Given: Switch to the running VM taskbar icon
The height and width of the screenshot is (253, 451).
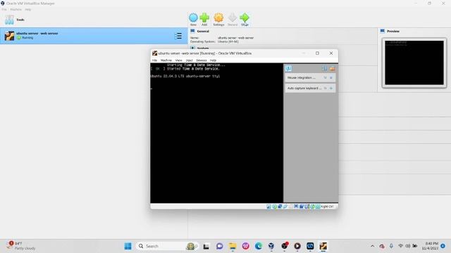Looking at the screenshot, I should pos(323,246).
